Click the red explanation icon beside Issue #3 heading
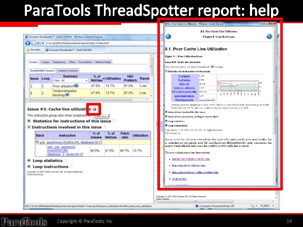The image size is (303, 227). tap(94, 109)
